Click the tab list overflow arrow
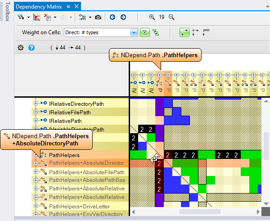The width and height of the screenshot is (270, 221). point(268,7)
